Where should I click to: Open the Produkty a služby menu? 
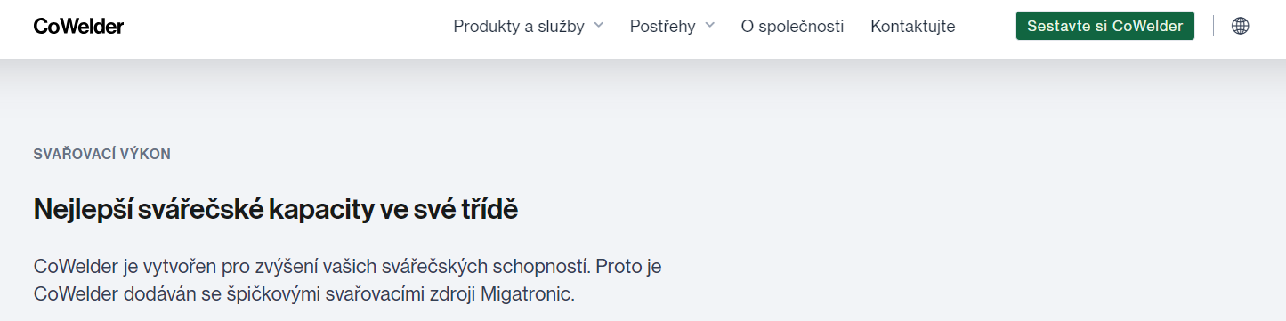coord(519,27)
